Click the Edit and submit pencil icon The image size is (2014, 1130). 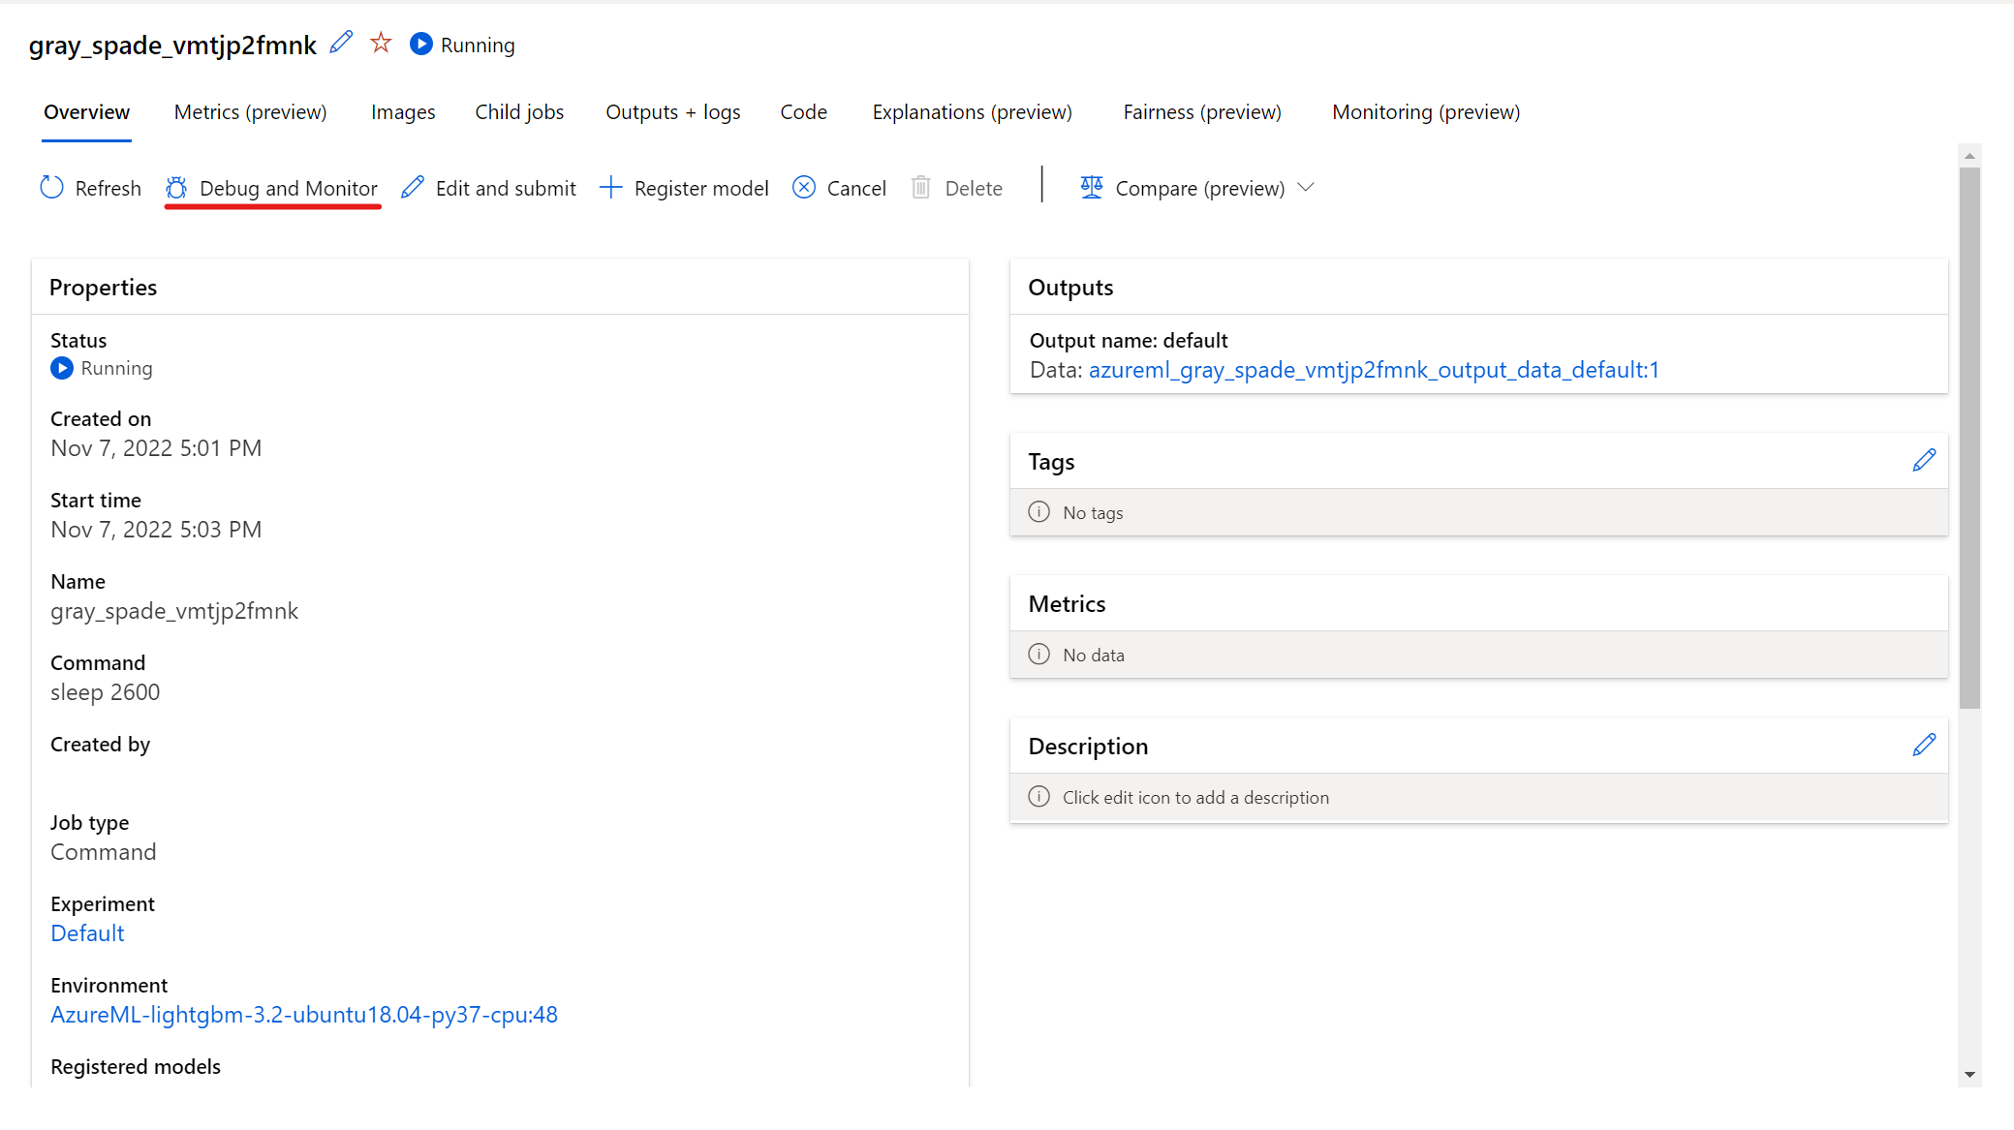point(411,188)
